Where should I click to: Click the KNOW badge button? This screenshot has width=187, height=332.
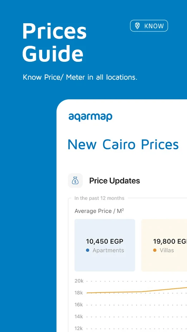149,26
